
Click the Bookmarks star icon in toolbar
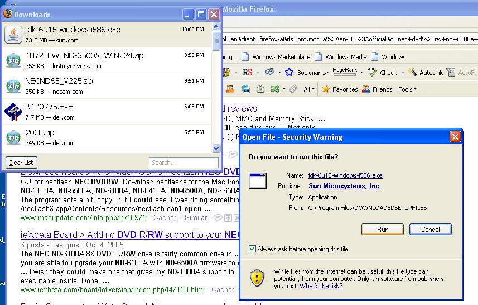pos(289,73)
